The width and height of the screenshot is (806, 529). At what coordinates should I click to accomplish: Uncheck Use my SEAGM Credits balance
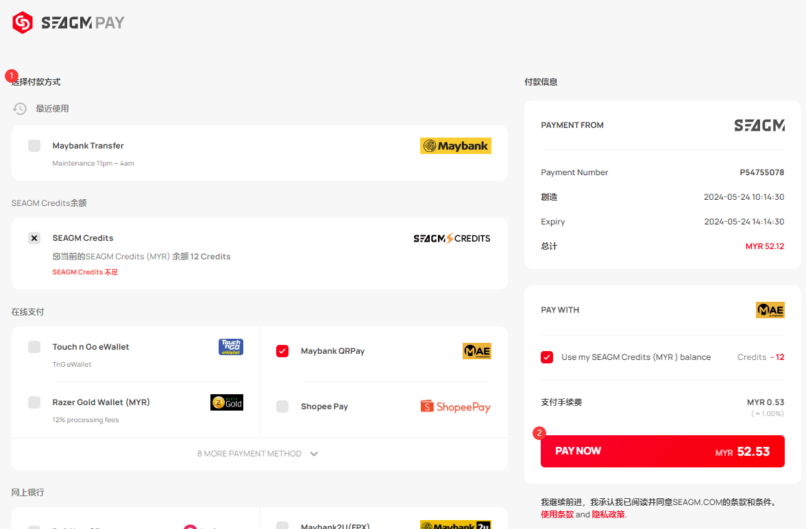tap(547, 357)
